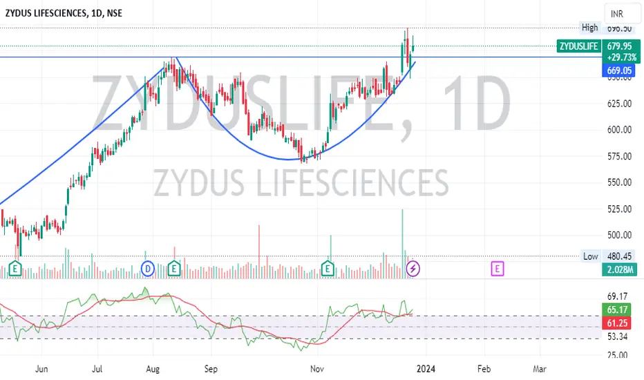The height and width of the screenshot is (380, 644).
Task: Click the 525.00 price scale label
Action: tap(619, 209)
